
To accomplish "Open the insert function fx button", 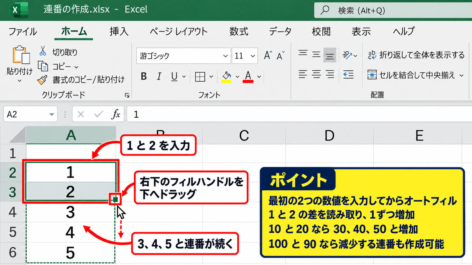I will 116,114.
